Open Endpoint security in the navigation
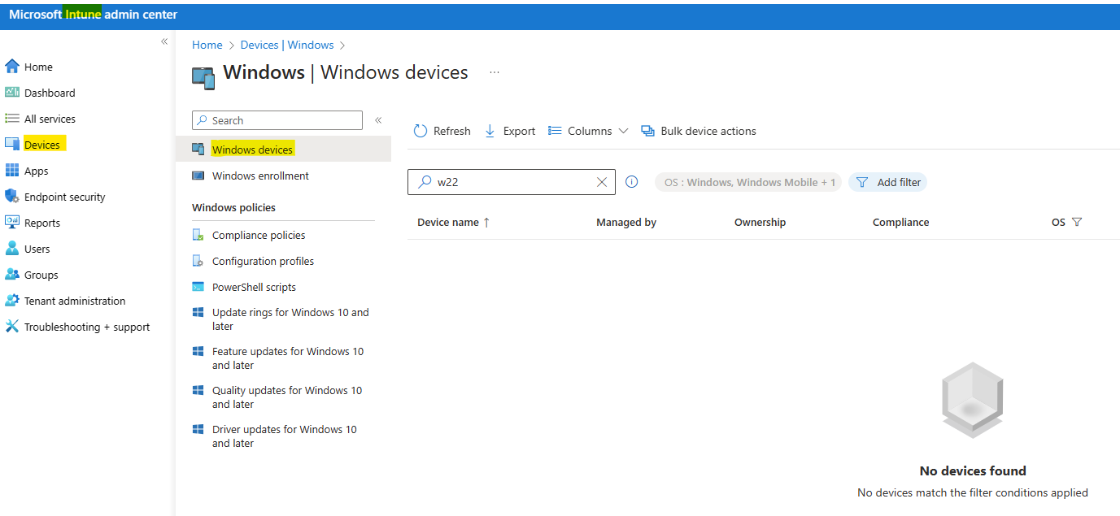 click(65, 197)
